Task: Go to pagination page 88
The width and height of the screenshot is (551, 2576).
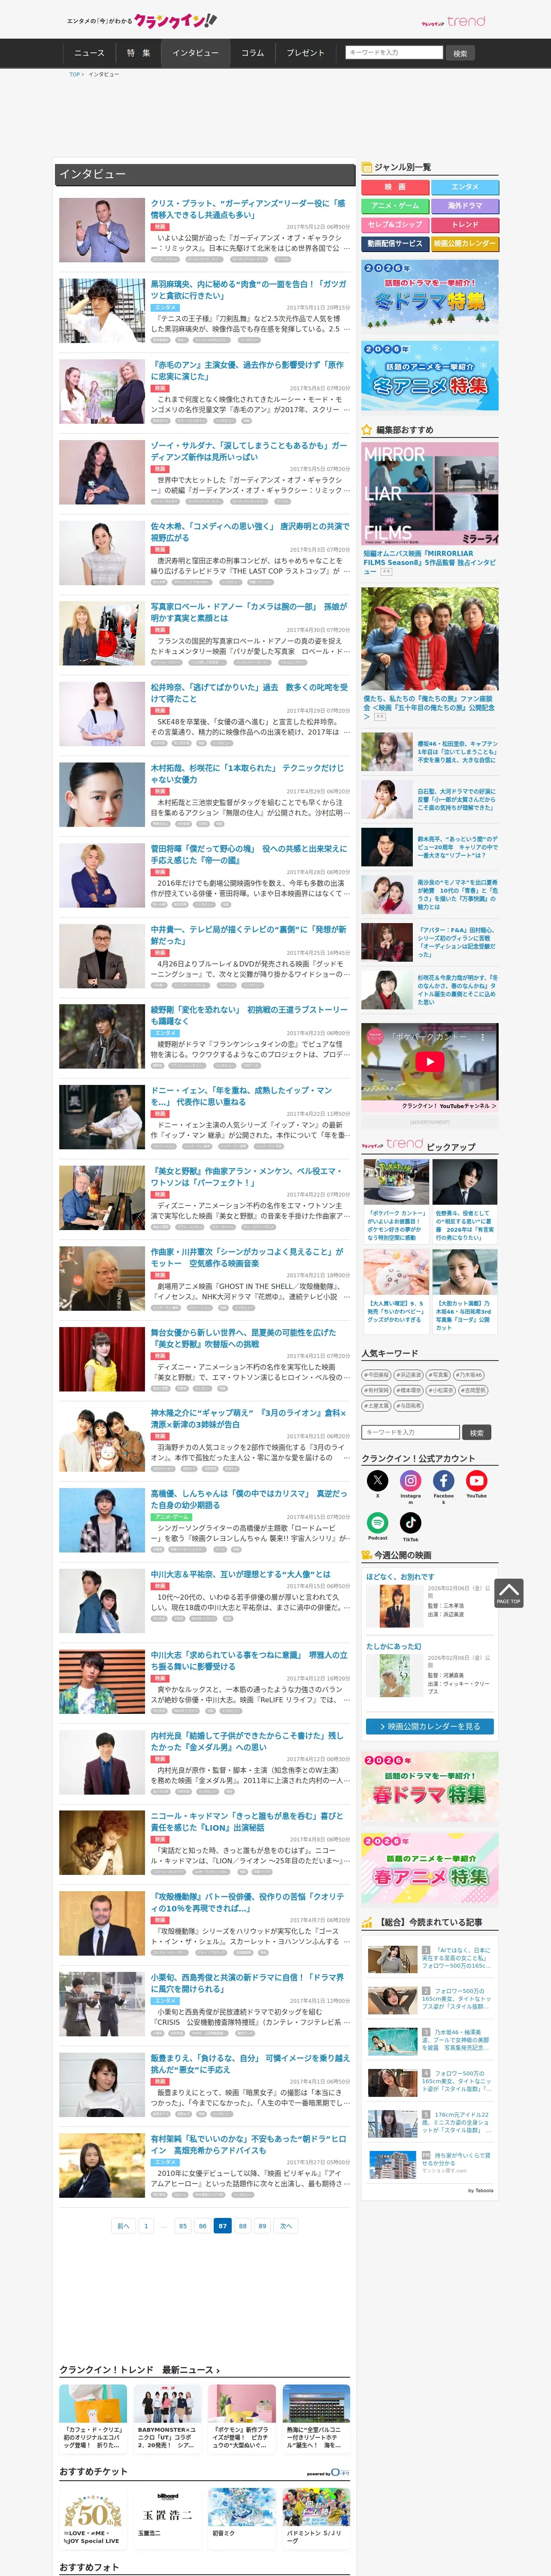Action: pyautogui.click(x=242, y=2226)
